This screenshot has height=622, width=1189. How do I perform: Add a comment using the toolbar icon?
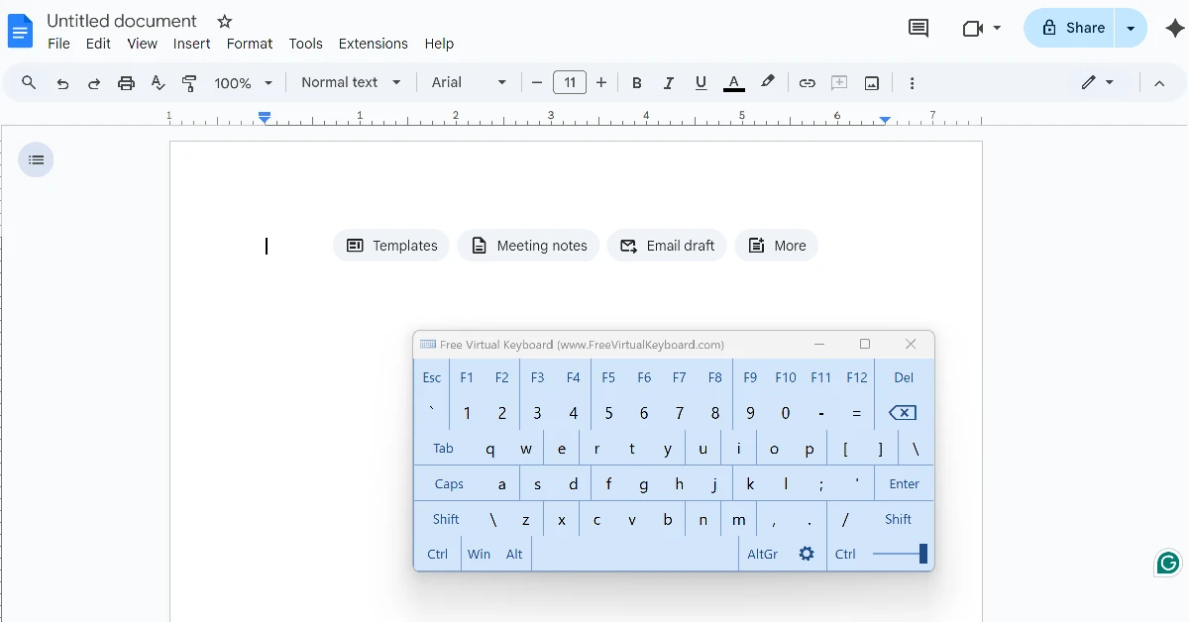tap(838, 82)
